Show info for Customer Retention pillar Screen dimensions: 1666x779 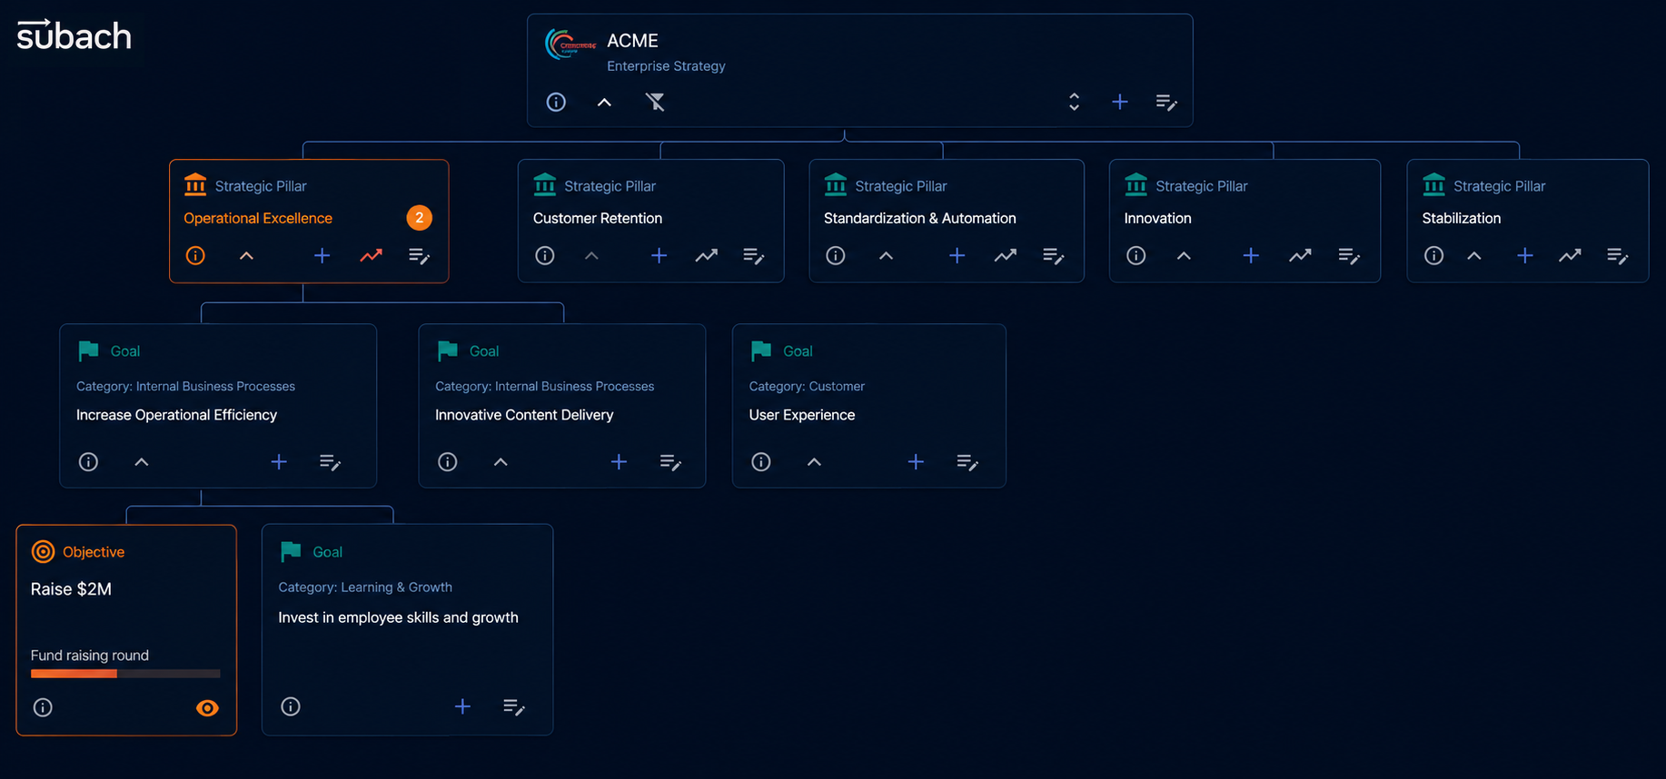click(545, 256)
